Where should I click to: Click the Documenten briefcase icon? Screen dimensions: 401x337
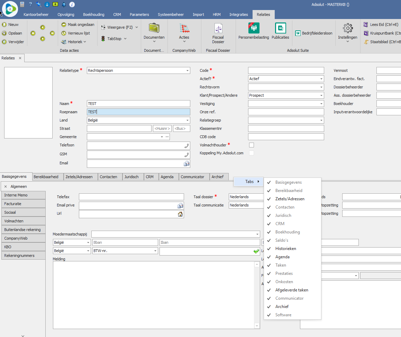[154, 28]
